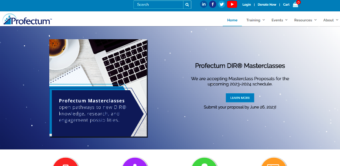
Task: Open the Training navigation item
Action: [253, 20]
